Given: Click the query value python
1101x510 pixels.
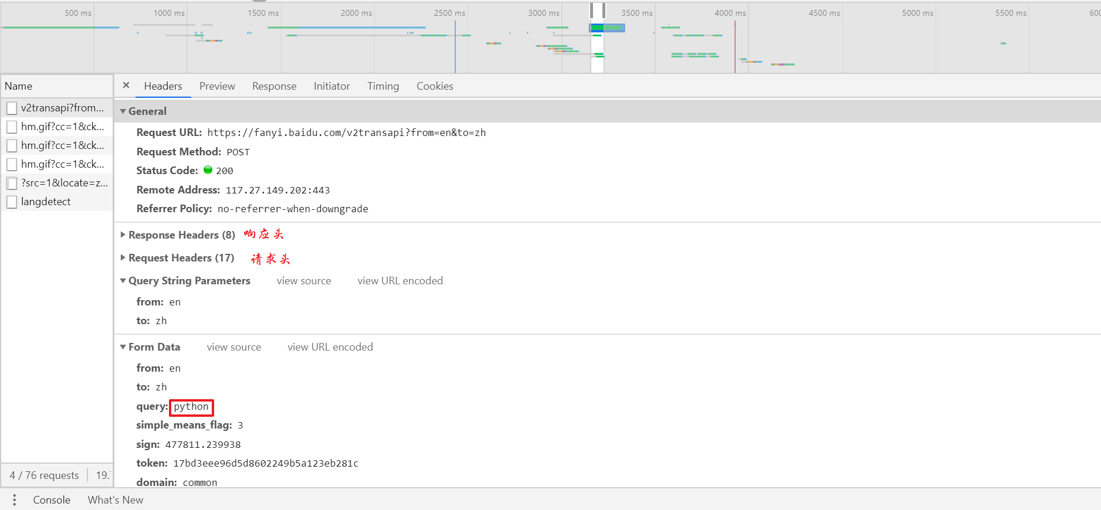Looking at the screenshot, I should pyautogui.click(x=191, y=407).
